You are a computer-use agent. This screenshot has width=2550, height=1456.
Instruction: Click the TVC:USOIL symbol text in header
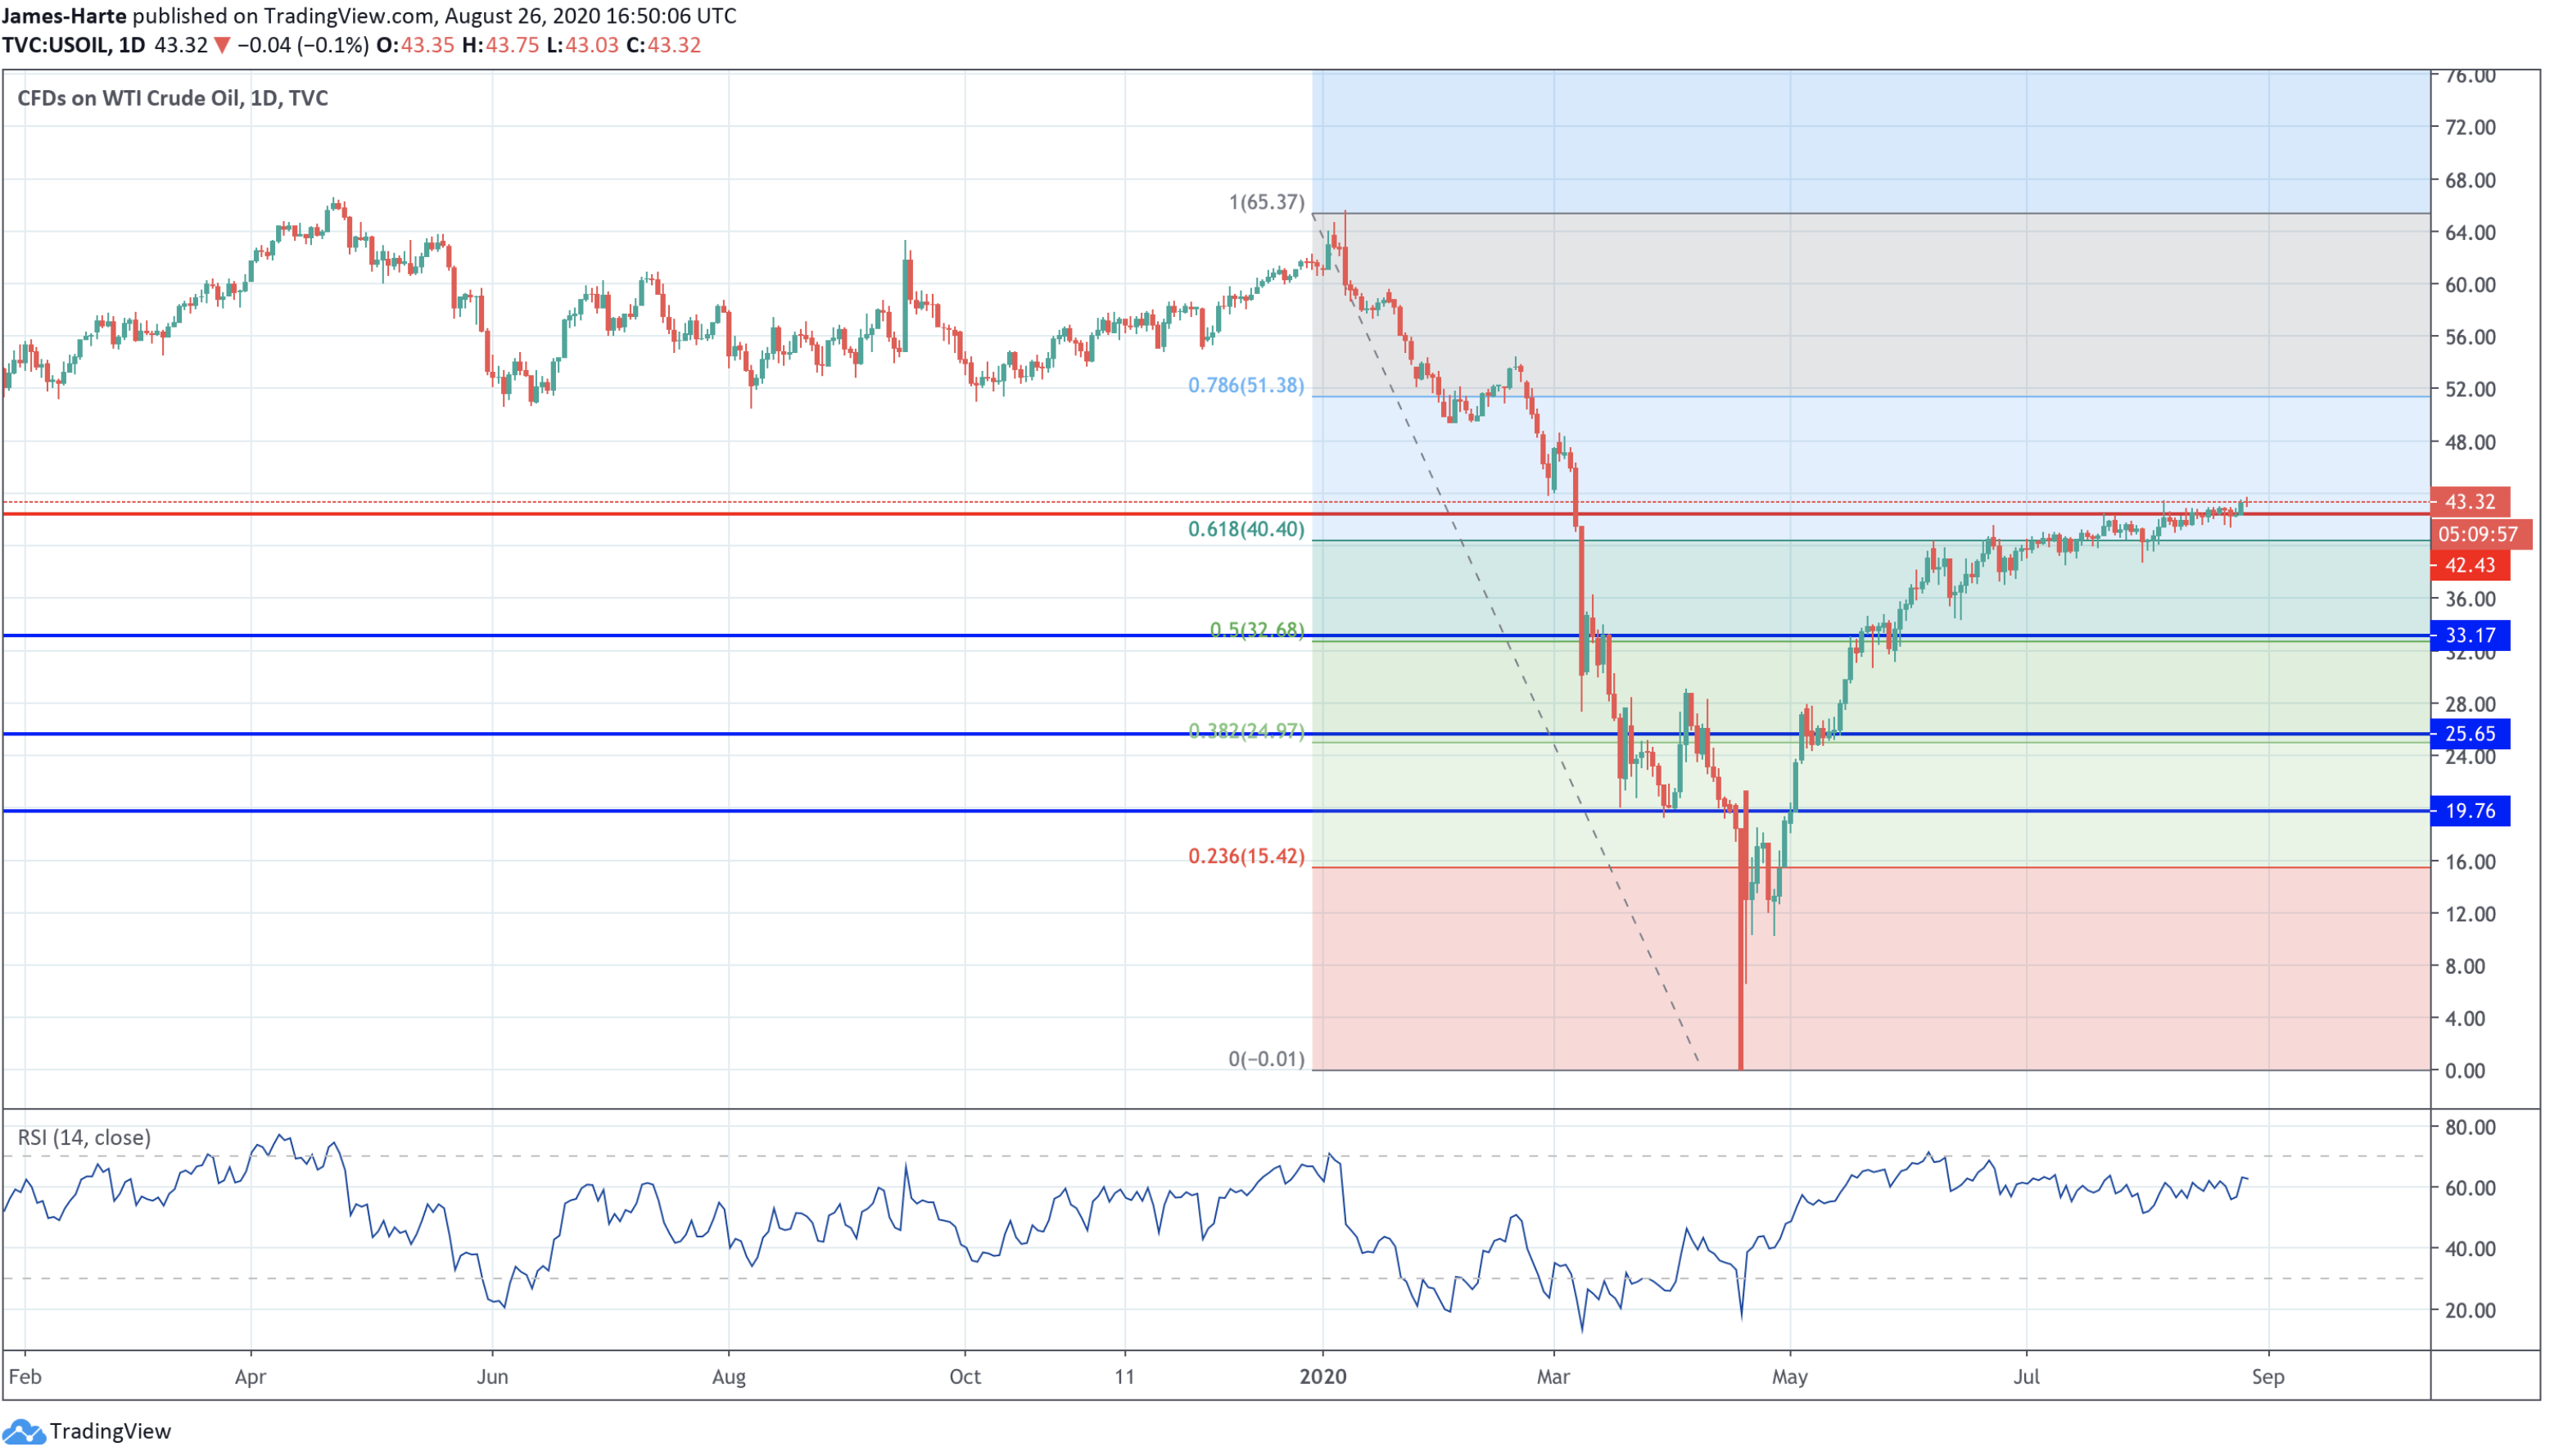click(x=56, y=46)
